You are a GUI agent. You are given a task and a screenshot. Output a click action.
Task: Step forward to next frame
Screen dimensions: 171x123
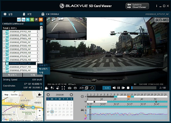point(123,88)
